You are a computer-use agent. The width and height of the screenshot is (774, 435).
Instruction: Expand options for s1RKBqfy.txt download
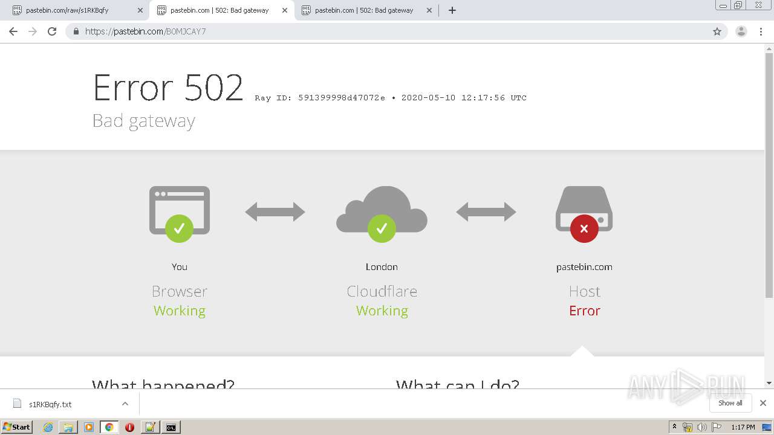(125, 404)
